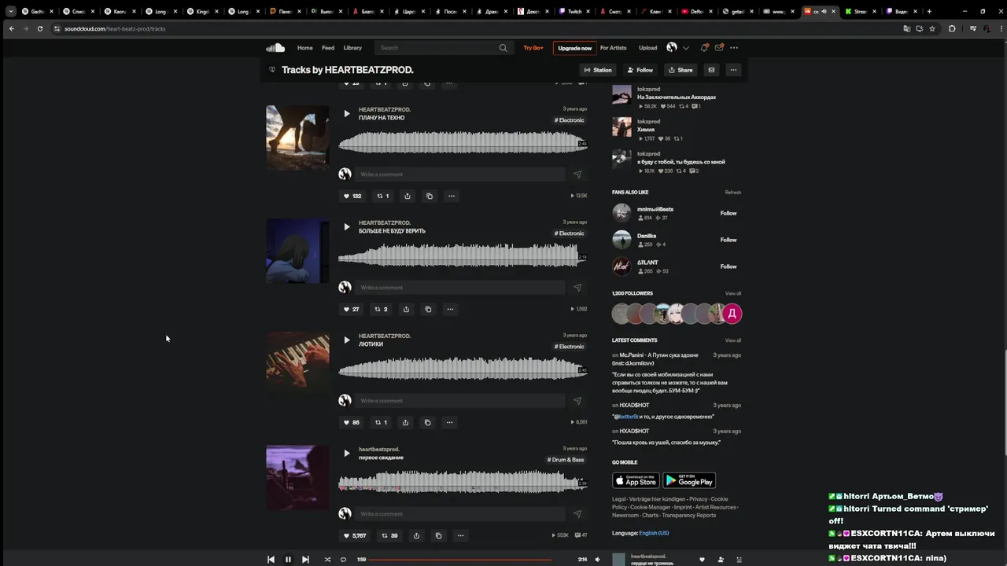Click Try Go+ link

click(x=533, y=48)
